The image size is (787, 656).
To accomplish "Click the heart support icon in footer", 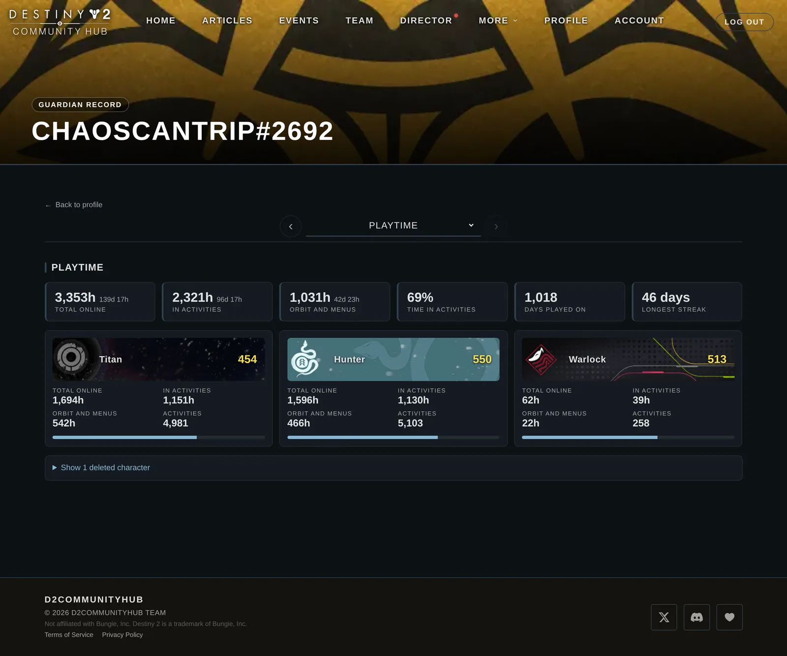I will [x=729, y=617].
